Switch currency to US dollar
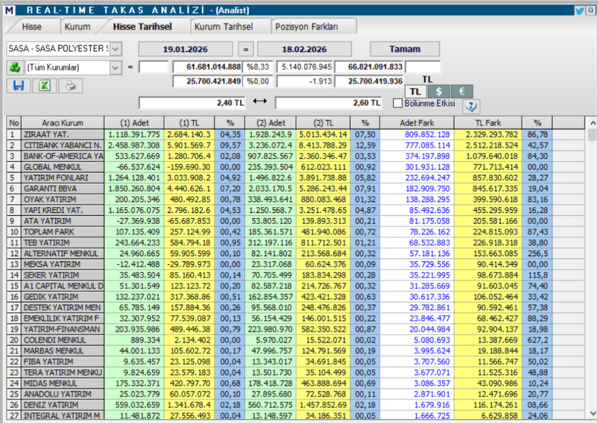598x423 pixels. click(x=439, y=92)
